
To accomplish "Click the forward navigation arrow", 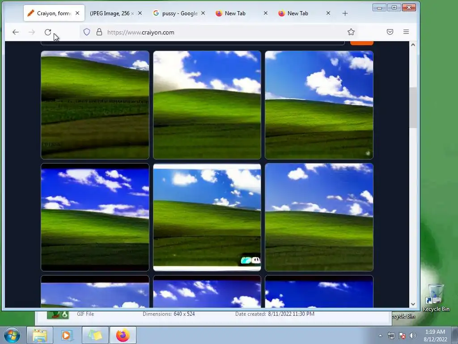I will (32, 32).
